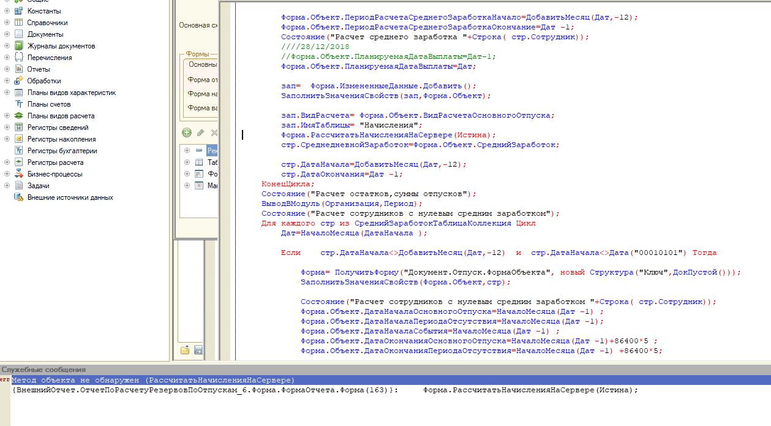
Task: Click code line 'Форма.РассчитатьНачисленияНаСервере(Истина);'
Action: tap(388, 135)
